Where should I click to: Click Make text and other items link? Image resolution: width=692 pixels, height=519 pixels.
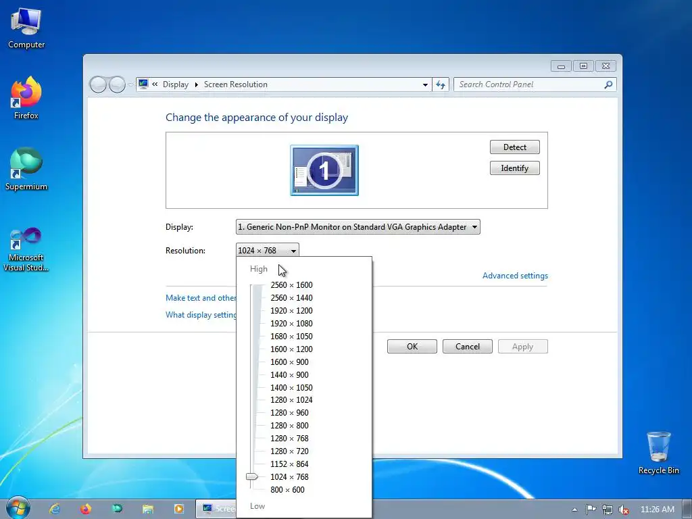click(201, 298)
